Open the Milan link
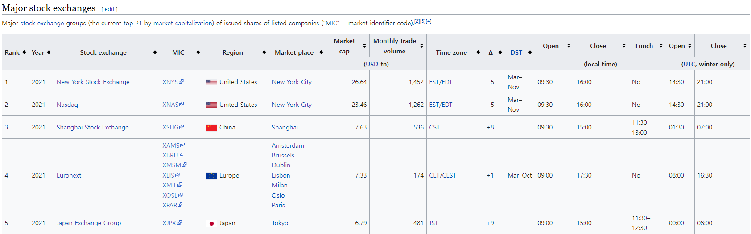Viewport: 751px width, 234px height. (280, 185)
